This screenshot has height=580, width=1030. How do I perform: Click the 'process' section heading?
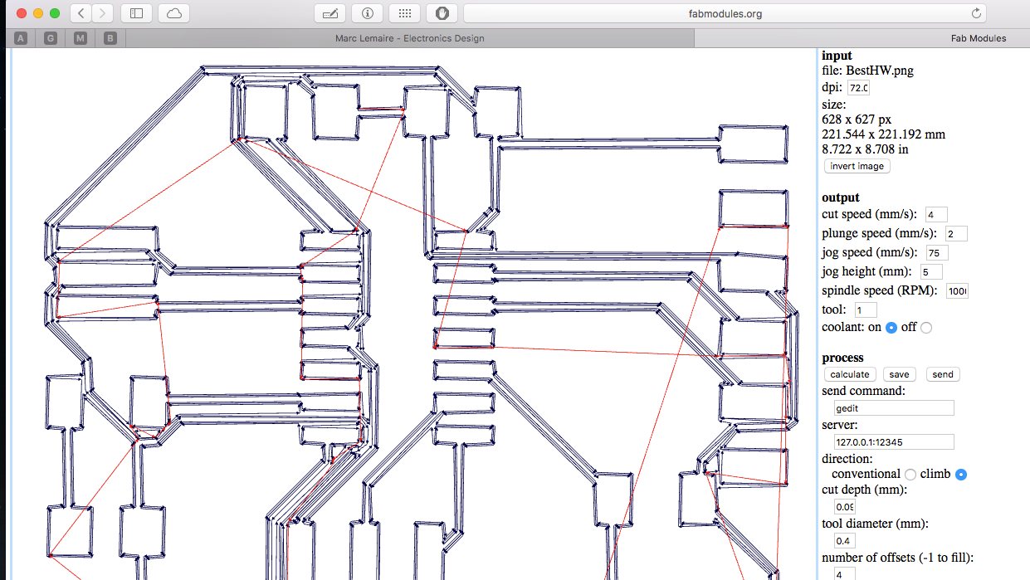coord(842,358)
